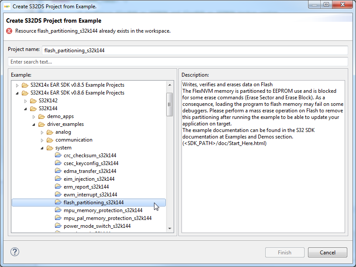Expand the S32K14x EAR SDK v0.8.5 node
356x267 pixels.
tap(17, 85)
